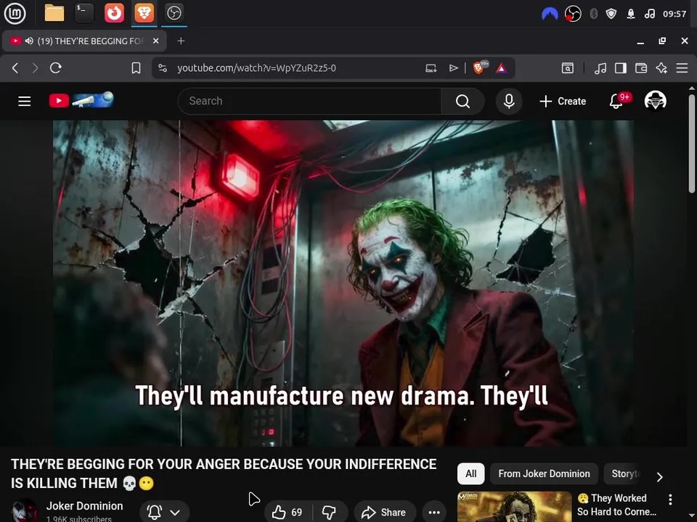Screen dimensions: 697x522
Task: Open the Joker Dominion channel name link
Action: (84, 506)
